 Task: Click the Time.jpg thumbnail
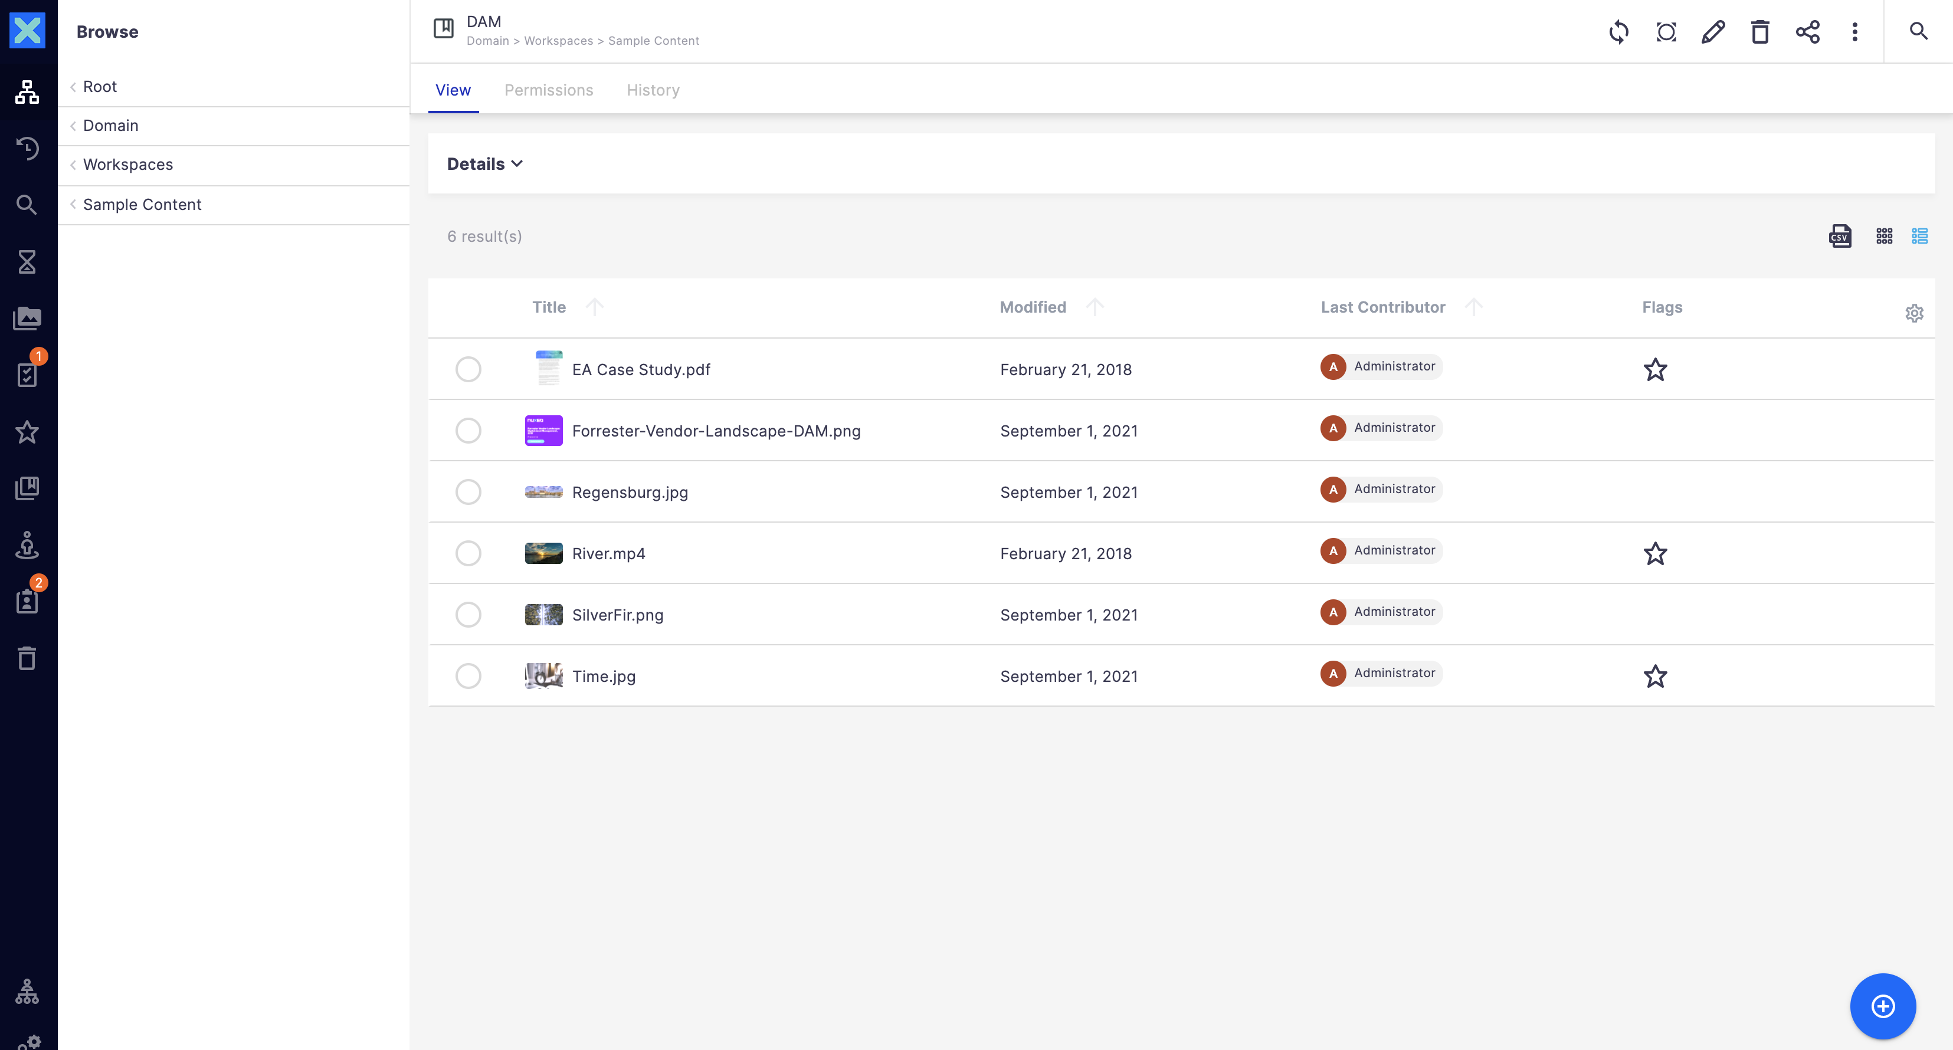543,676
